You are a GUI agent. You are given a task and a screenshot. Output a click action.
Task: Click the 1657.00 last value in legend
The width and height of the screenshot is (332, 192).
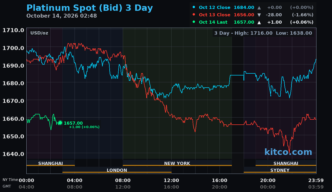pos(244,22)
